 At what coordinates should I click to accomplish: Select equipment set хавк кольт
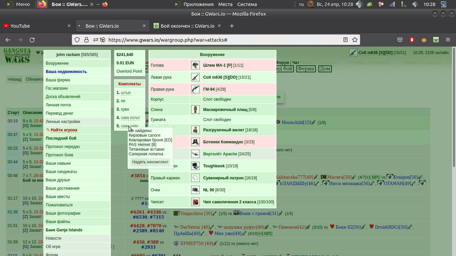click(130, 118)
